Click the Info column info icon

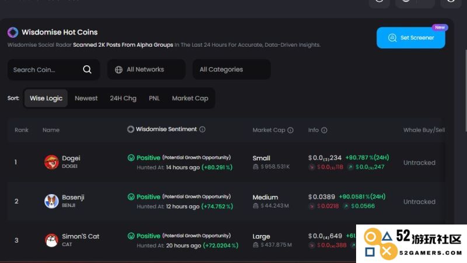[x=324, y=130]
